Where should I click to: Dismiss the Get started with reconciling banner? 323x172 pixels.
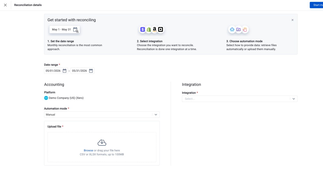tap(292, 20)
